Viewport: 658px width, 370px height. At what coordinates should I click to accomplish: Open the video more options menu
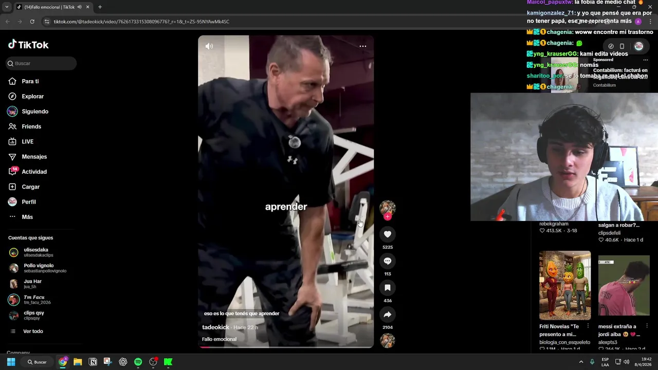click(x=363, y=46)
